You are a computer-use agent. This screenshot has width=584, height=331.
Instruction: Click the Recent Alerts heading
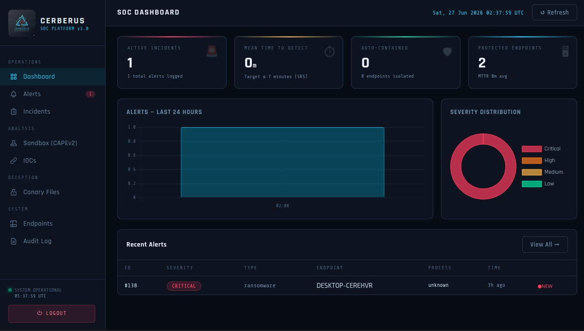click(x=146, y=245)
